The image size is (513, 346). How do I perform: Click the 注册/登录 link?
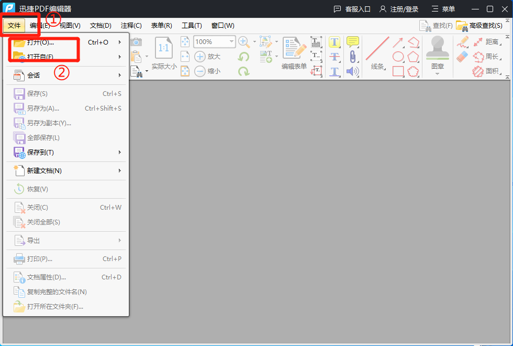[403, 8]
